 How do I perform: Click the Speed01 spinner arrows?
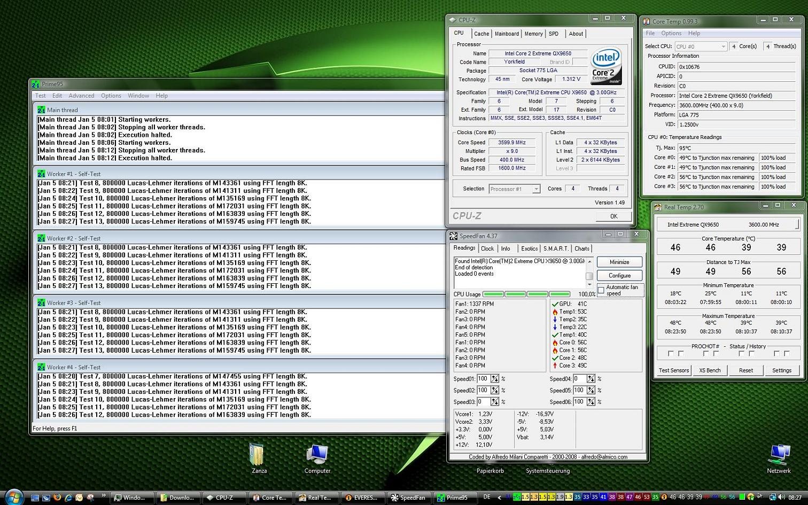495,379
